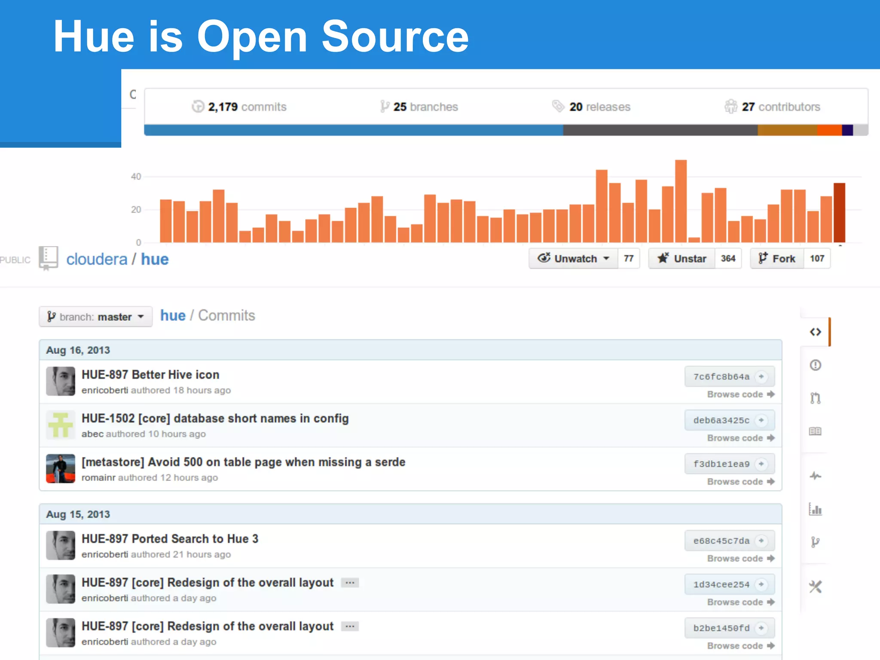880x660 pixels.
Task: Click commit hash deb6a3425c
Action: tap(721, 421)
